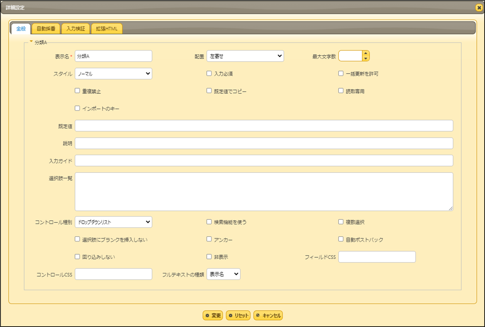Click the コントロールCSS input field
The width and height of the screenshot is (485, 327).
click(x=113, y=274)
